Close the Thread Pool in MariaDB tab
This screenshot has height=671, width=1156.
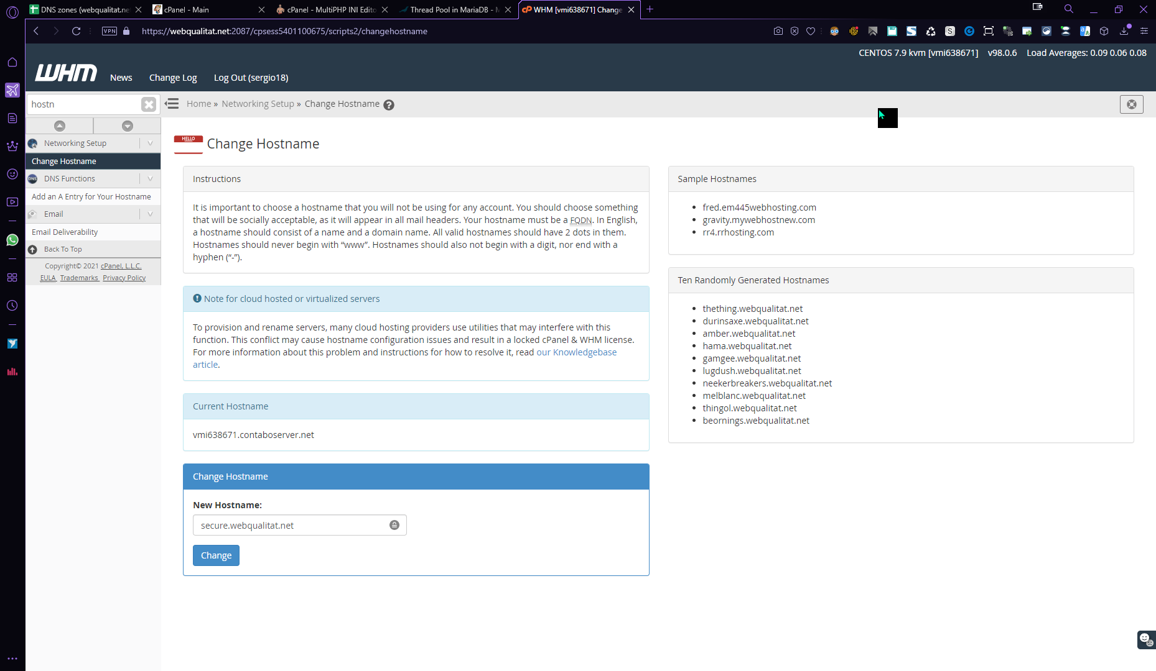click(x=508, y=9)
